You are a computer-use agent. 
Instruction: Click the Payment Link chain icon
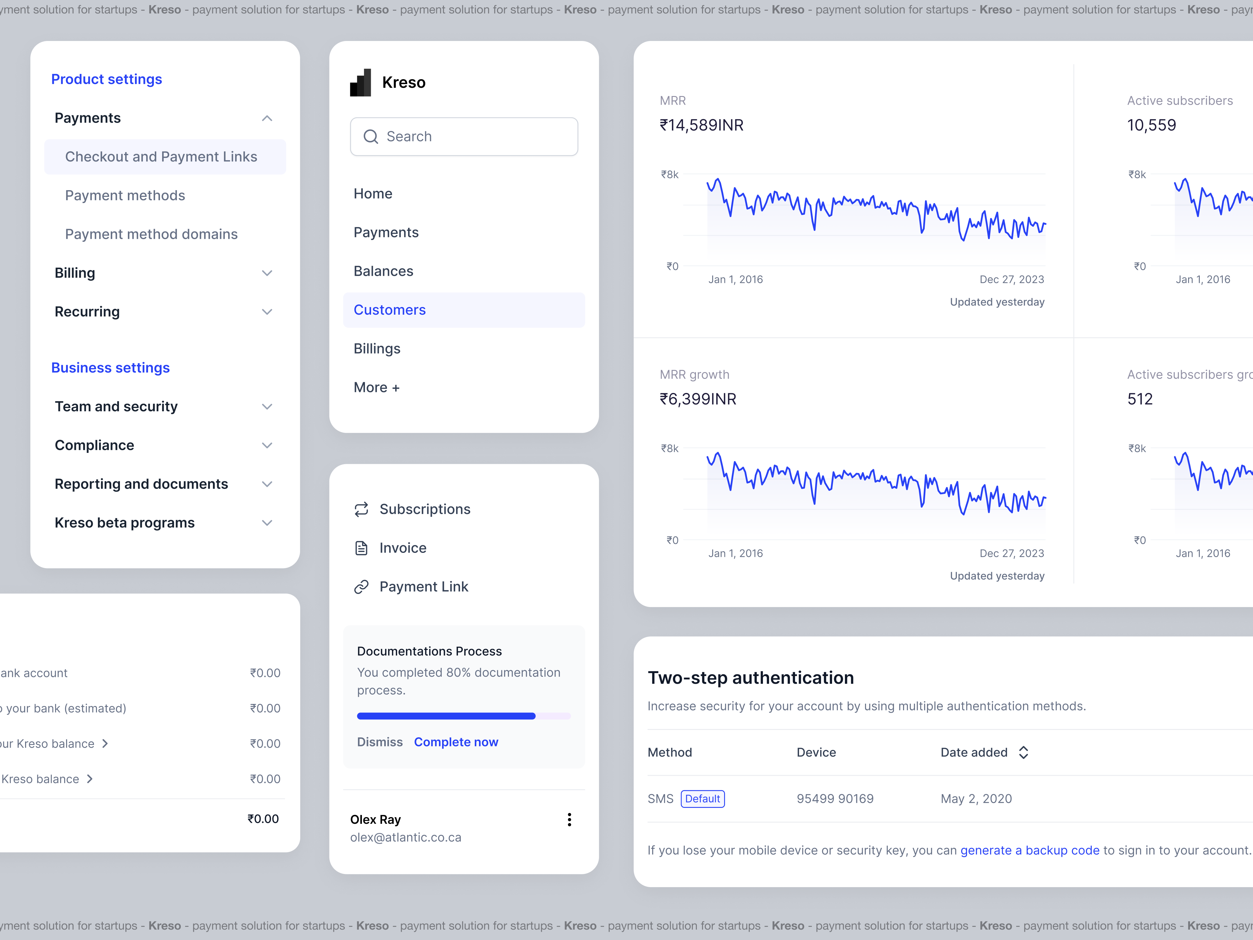(362, 587)
